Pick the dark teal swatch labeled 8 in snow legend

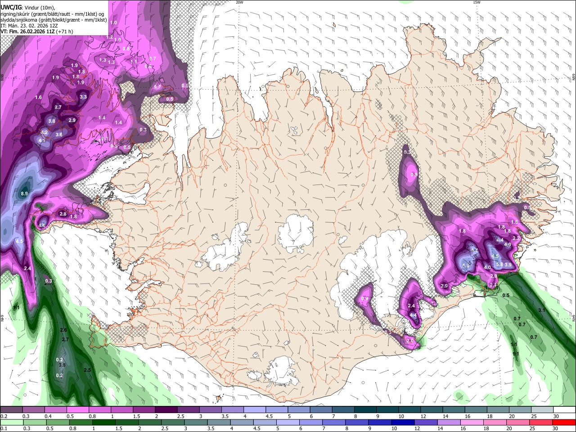(x=365, y=409)
